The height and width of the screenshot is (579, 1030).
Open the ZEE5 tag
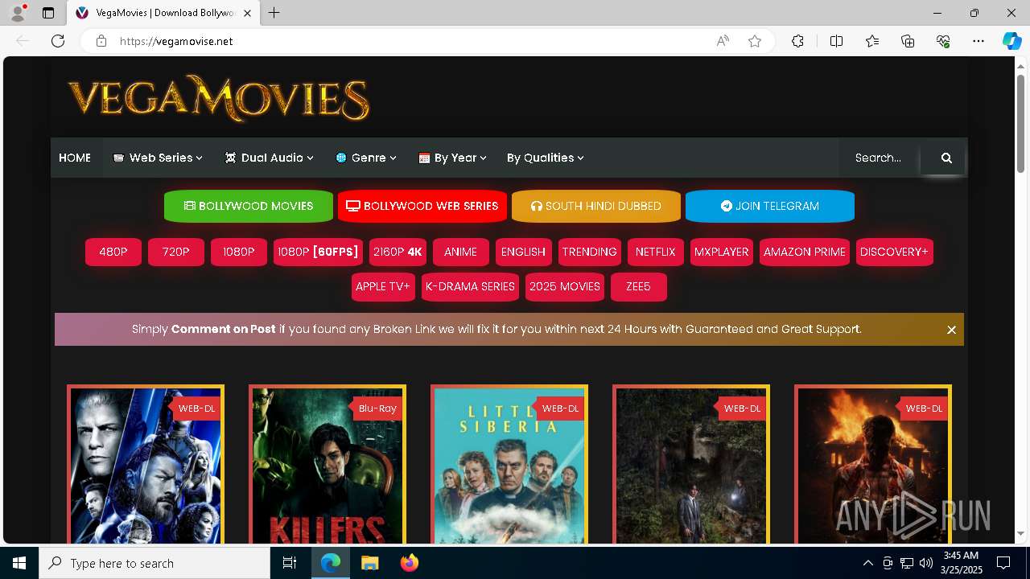click(639, 286)
